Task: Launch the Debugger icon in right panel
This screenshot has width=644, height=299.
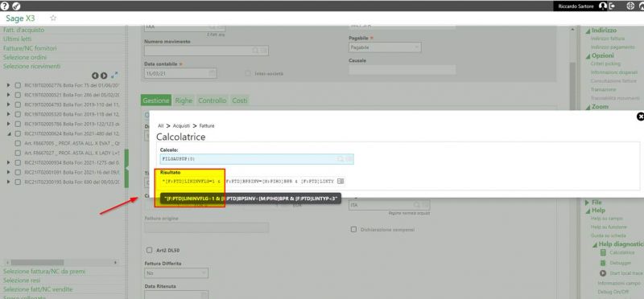Action: tap(603, 263)
